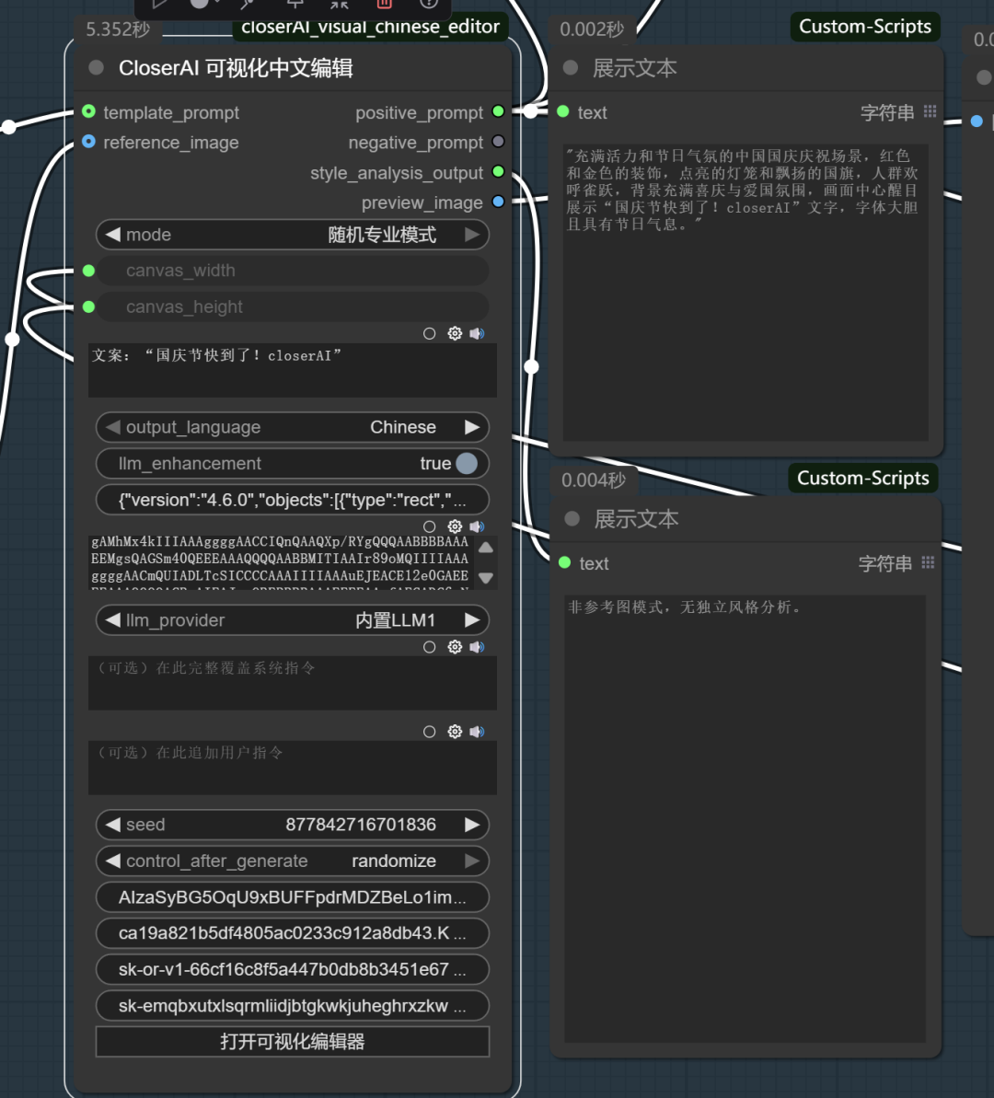Increase seed with its right arrow

pyautogui.click(x=472, y=825)
